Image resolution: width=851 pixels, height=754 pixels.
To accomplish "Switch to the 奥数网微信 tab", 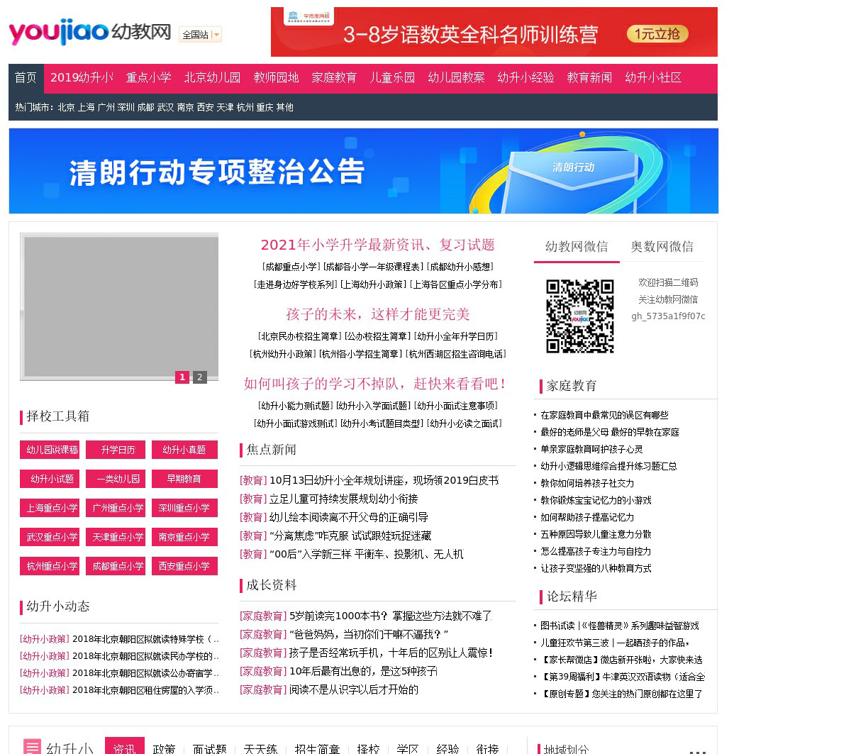I will pyautogui.click(x=662, y=247).
